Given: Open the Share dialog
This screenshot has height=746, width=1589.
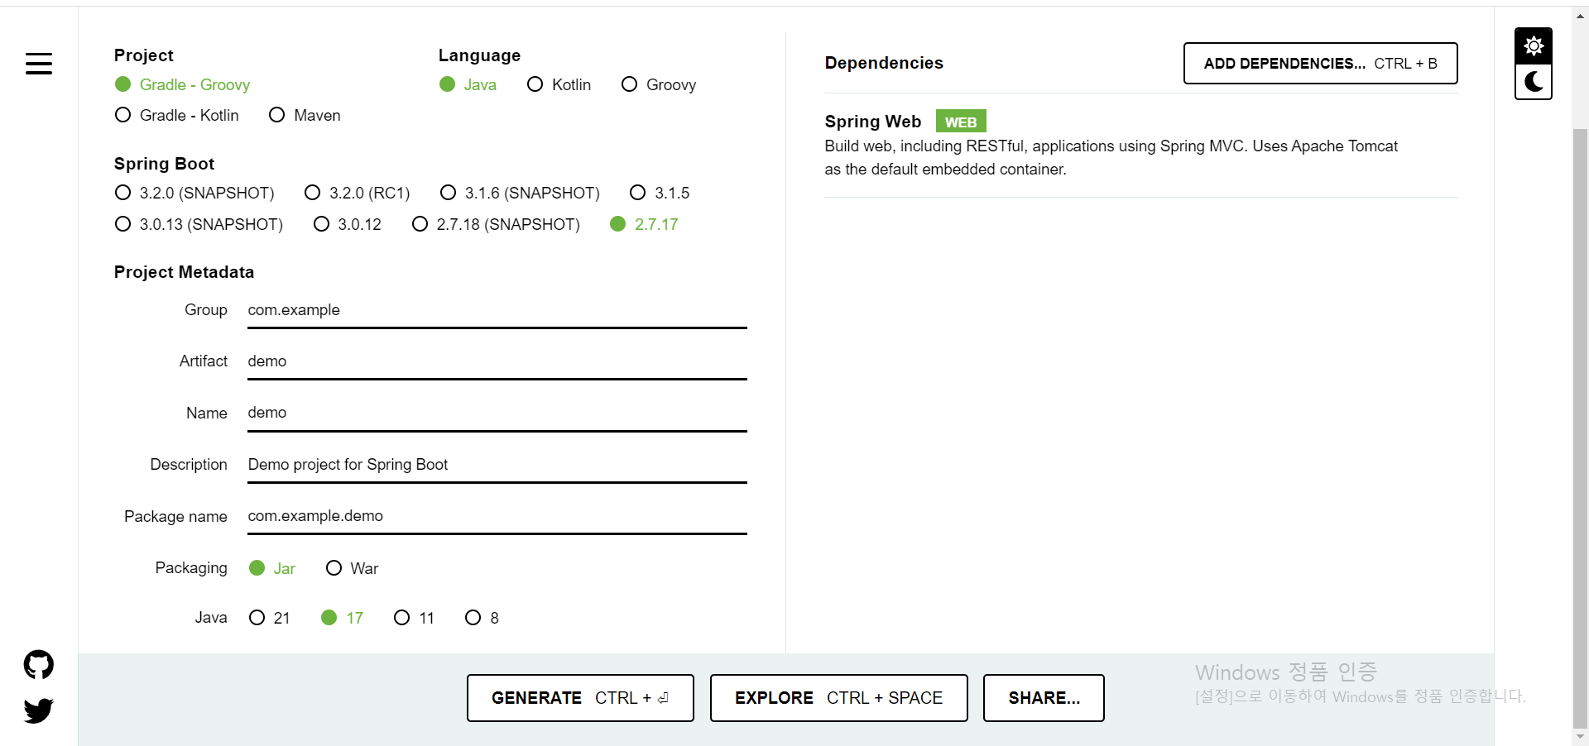Looking at the screenshot, I should click(x=1044, y=698).
